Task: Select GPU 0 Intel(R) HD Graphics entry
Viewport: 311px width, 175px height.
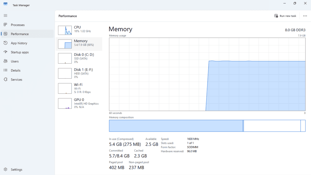Action: point(79,103)
